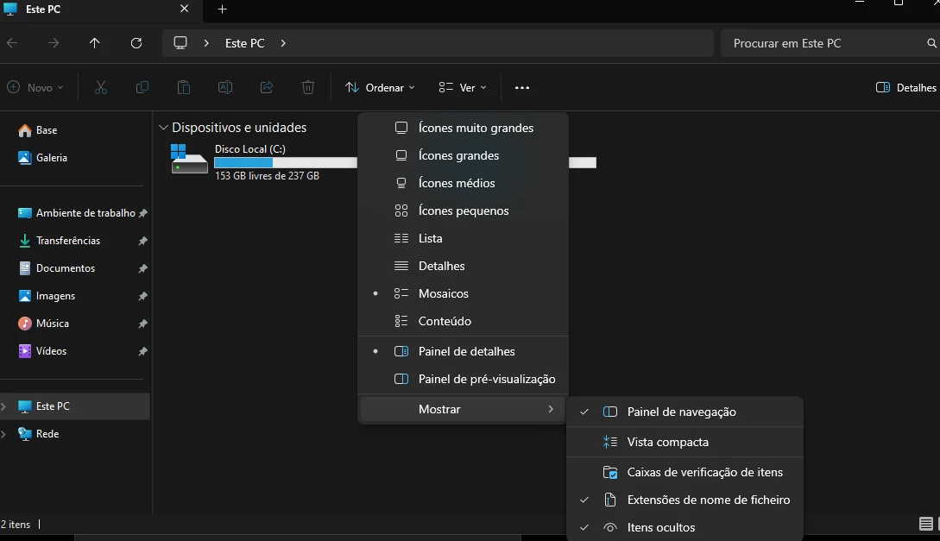Image resolution: width=940 pixels, height=541 pixels.
Task: Open Imagens in the sidebar
Action: click(x=46, y=295)
